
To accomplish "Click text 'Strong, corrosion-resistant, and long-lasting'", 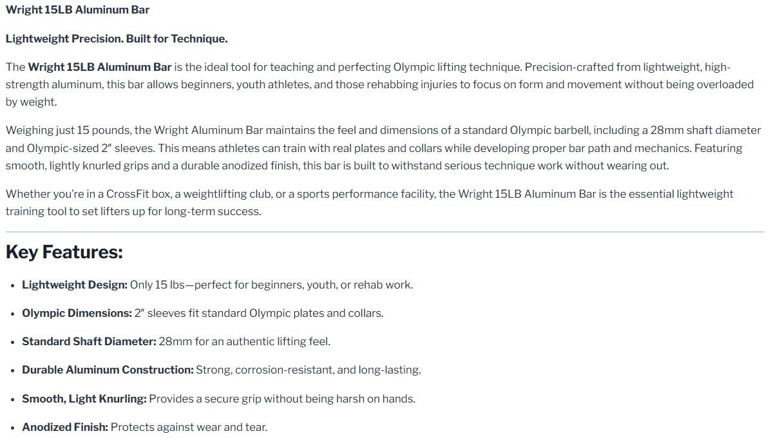I will point(308,370).
